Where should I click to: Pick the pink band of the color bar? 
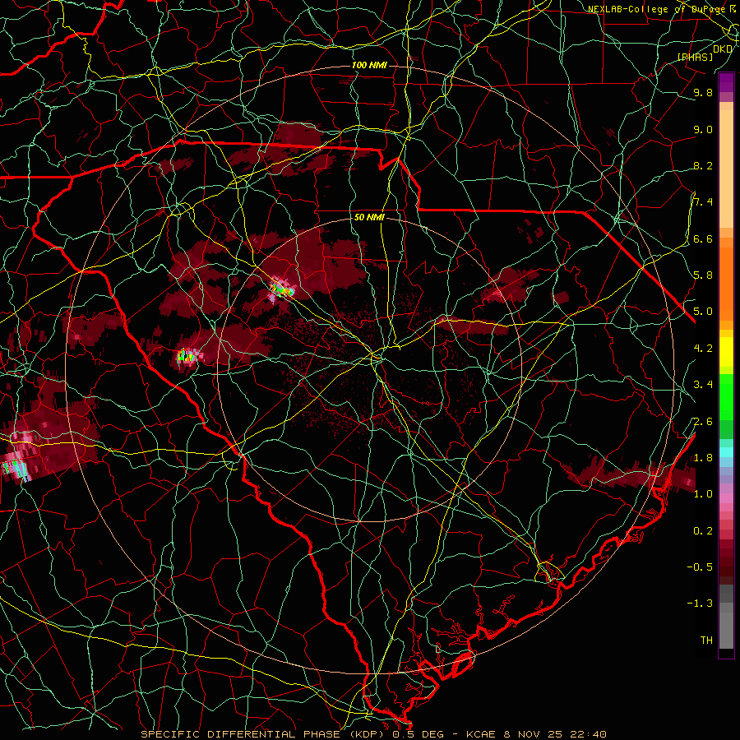click(x=726, y=499)
